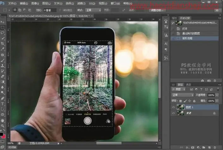Open the 时间轴 panel tab
This screenshot has height=150, width=223.
[x=12, y=147]
